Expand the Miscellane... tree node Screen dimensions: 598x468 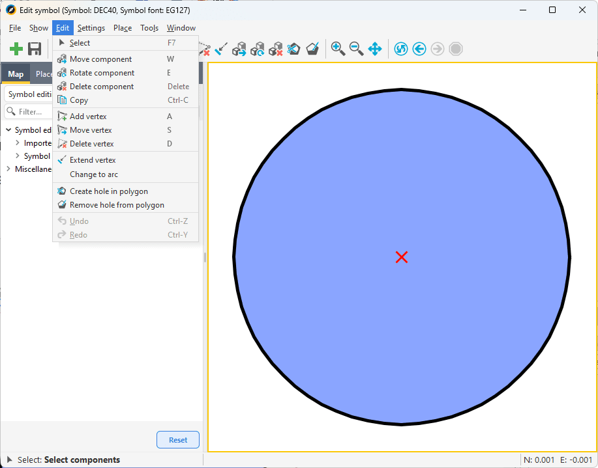pos(8,169)
